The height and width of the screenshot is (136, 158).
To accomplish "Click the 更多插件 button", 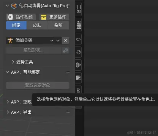I will (54, 17).
